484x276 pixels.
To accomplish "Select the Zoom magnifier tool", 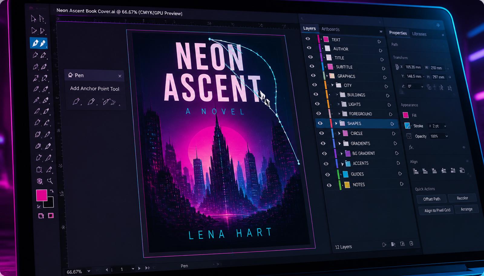I will (x=50, y=181).
